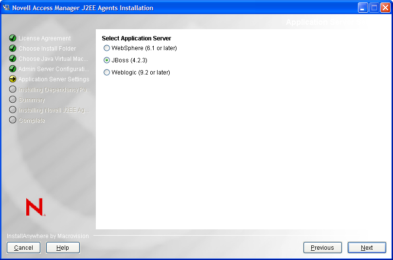Click the Choose Install Folder step label
Image resolution: width=393 pixels, height=260 pixels.
[x=47, y=48]
